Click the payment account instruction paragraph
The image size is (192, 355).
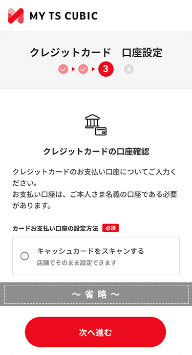[x=95, y=189]
